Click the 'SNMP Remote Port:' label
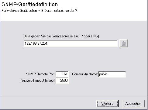This screenshot has width=148, height=110. click(x=41, y=74)
